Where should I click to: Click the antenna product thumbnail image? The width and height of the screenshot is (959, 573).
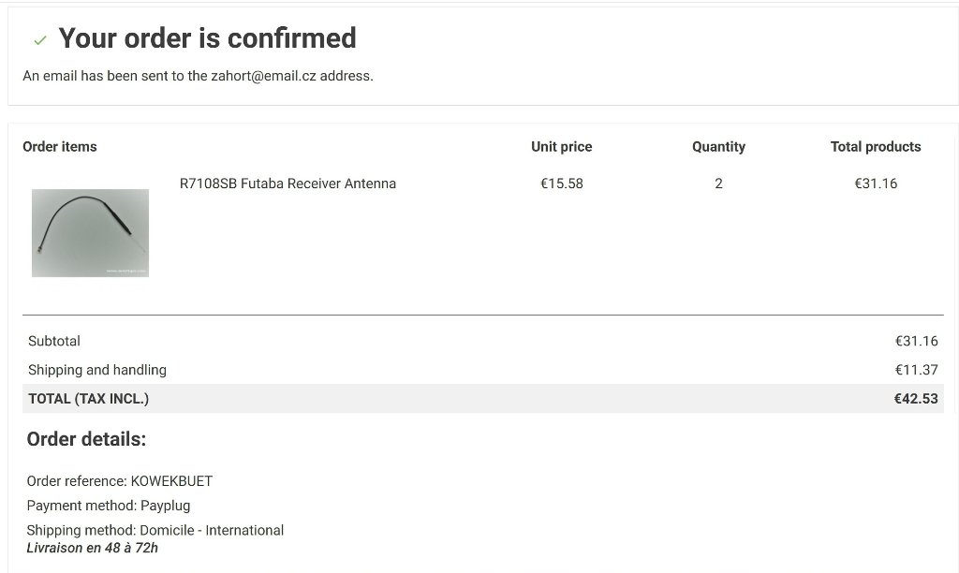(90, 233)
